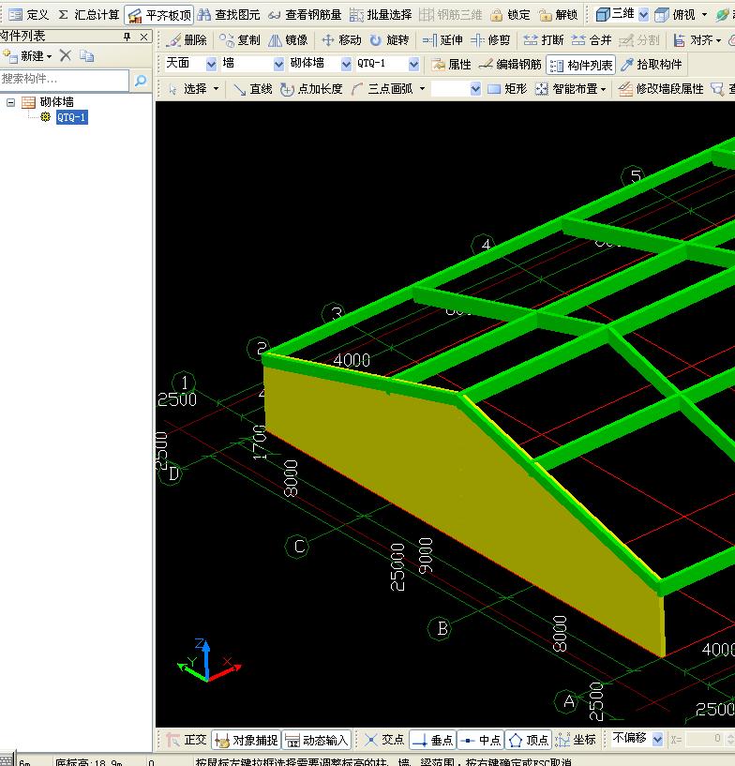Viewport: 735px width, 766px height.
Task: Click the search magnifier in component list
Action: point(141,81)
